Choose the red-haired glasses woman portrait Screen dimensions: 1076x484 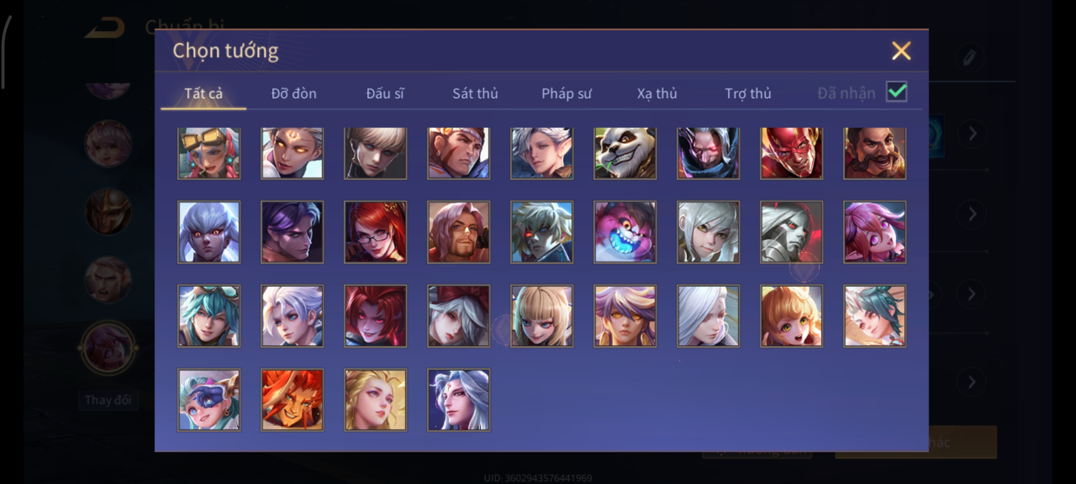(375, 232)
